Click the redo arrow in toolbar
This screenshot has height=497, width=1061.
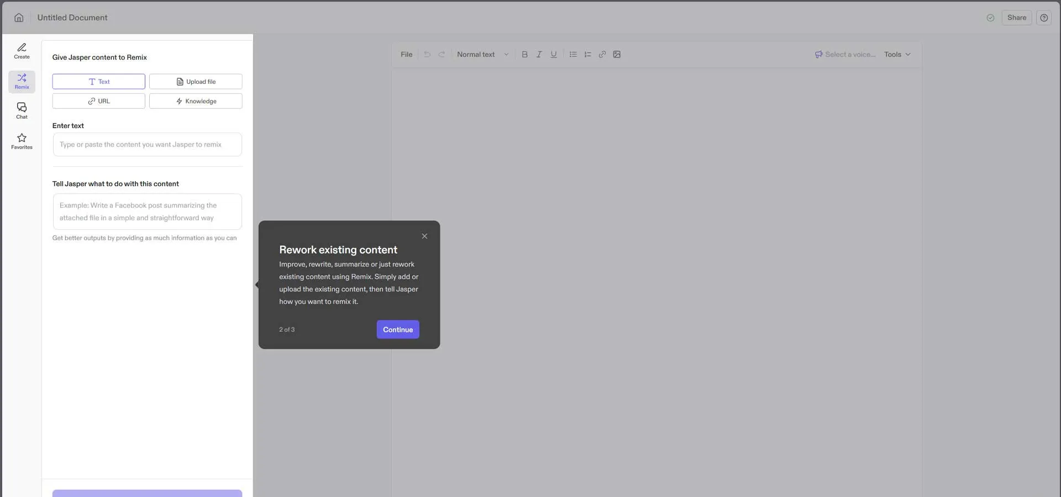click(442, 54)
